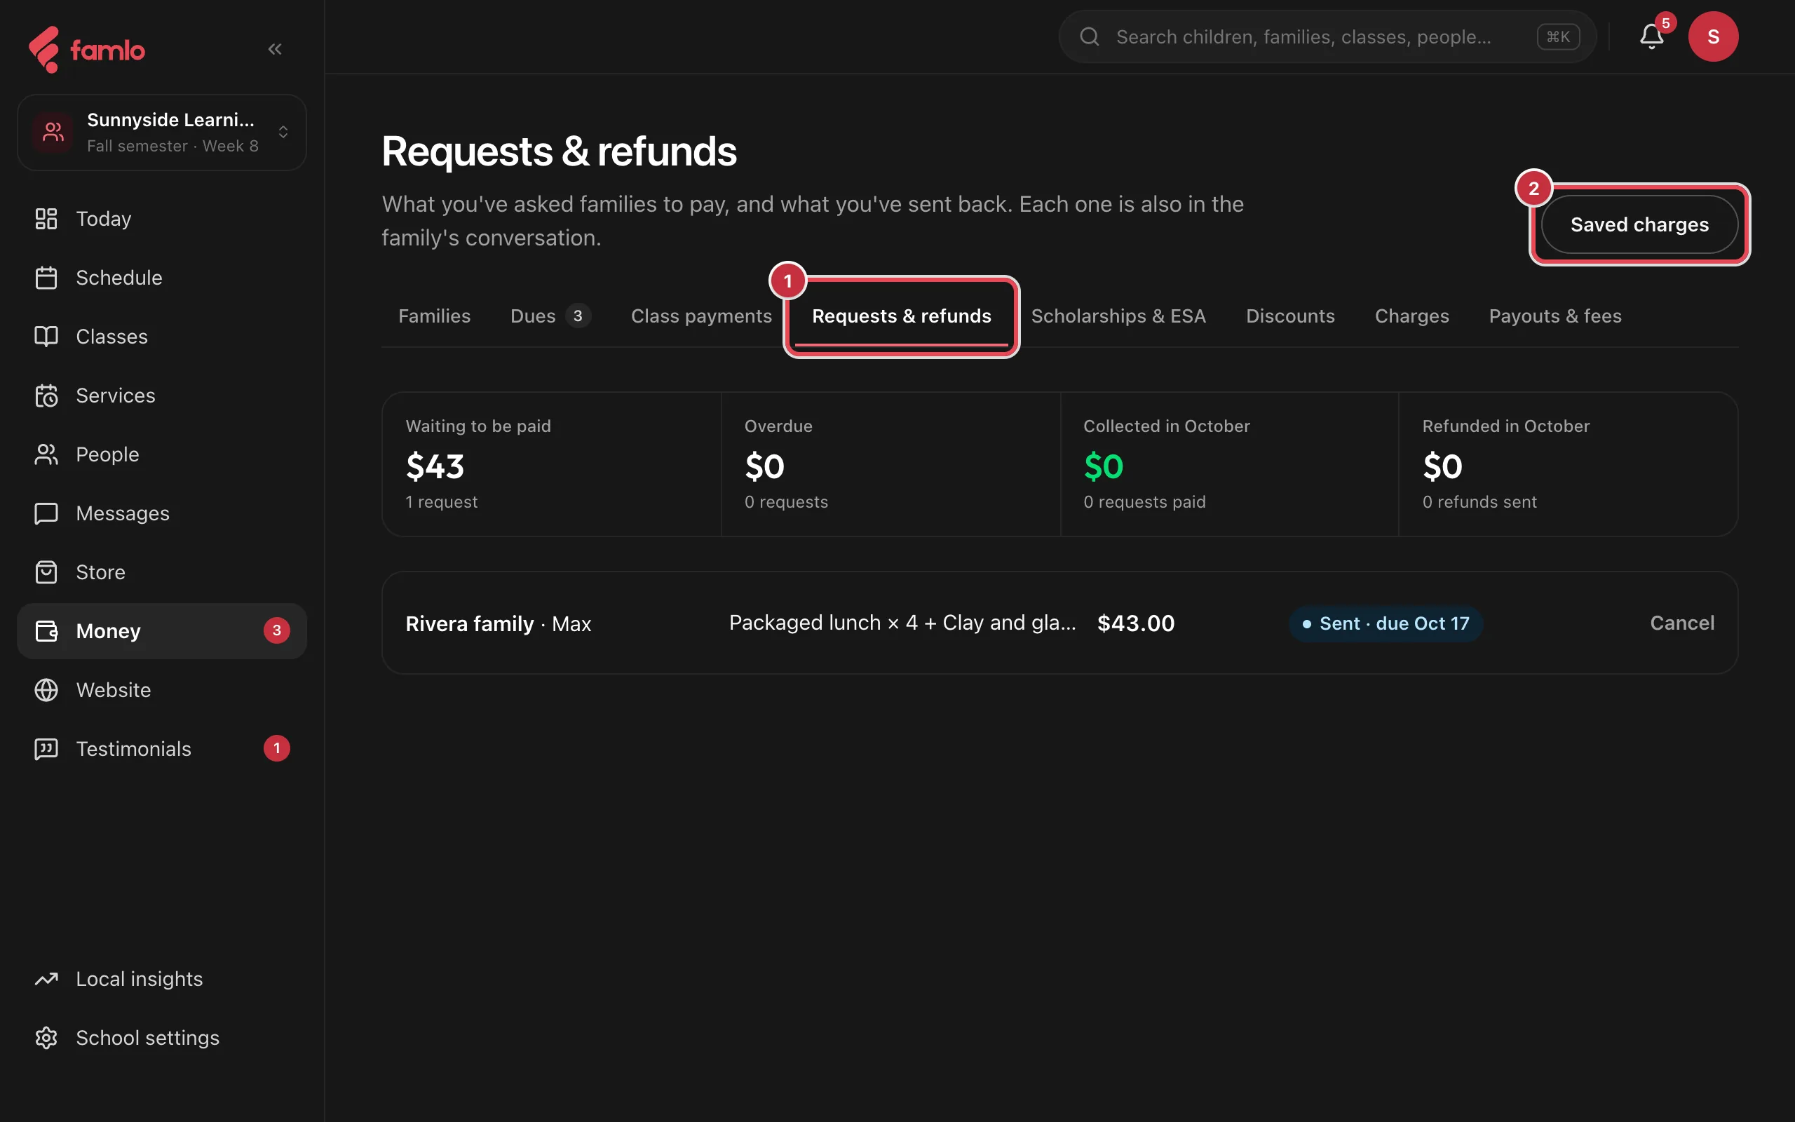This screenshot has width=1795, height=1122.
Task: Click the Packaged lunch × 4 description
Action: pyautogui.click(x=902, y=623)
